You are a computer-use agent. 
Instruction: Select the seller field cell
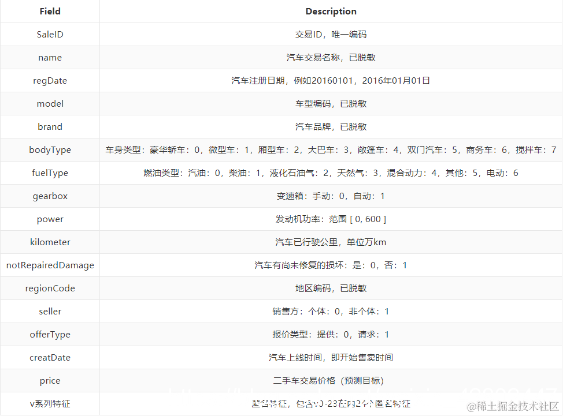coord(50,312)
